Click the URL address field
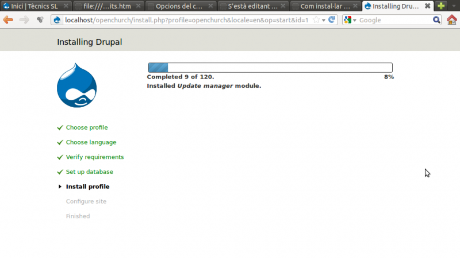This screenshot has width=460, height=258. [184, 19]
